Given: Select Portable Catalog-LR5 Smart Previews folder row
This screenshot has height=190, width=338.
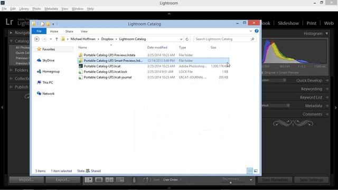Looking at the screenshot, I should 153,61.
